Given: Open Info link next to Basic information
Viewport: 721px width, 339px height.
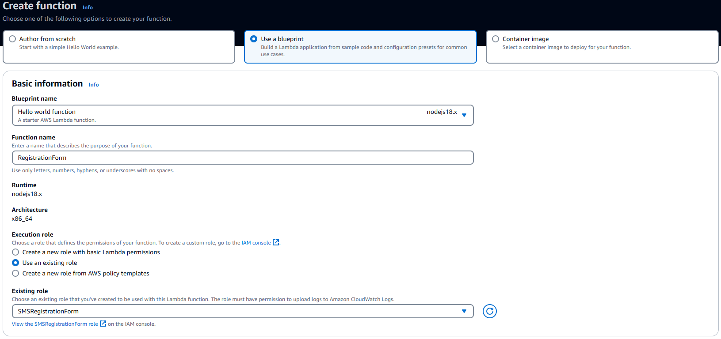Looking at the screenshot, I should pos(93,85).
